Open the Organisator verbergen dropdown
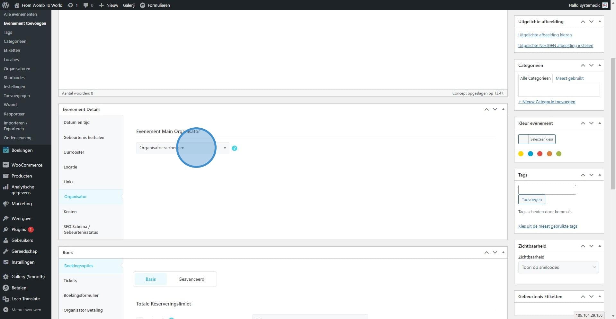 tap(183, 148)
